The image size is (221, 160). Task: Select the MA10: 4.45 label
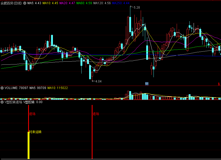point(50,3)
